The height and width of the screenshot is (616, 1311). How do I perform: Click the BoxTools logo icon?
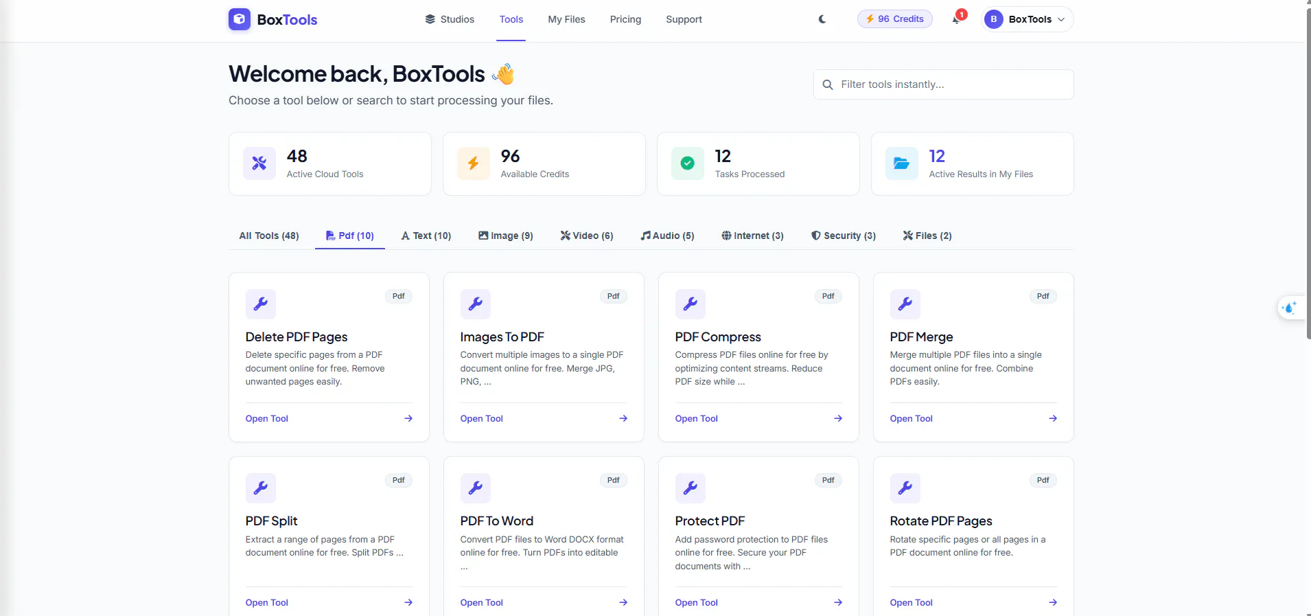click(x=240, y=19)
